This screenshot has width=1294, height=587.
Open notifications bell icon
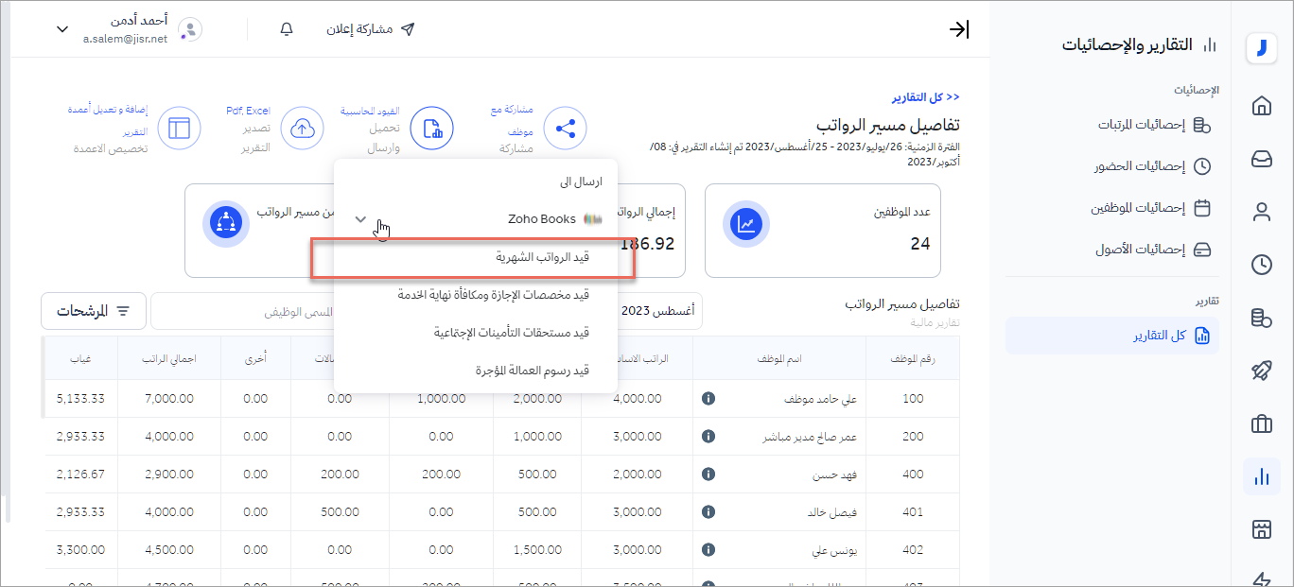coord(287,29)
